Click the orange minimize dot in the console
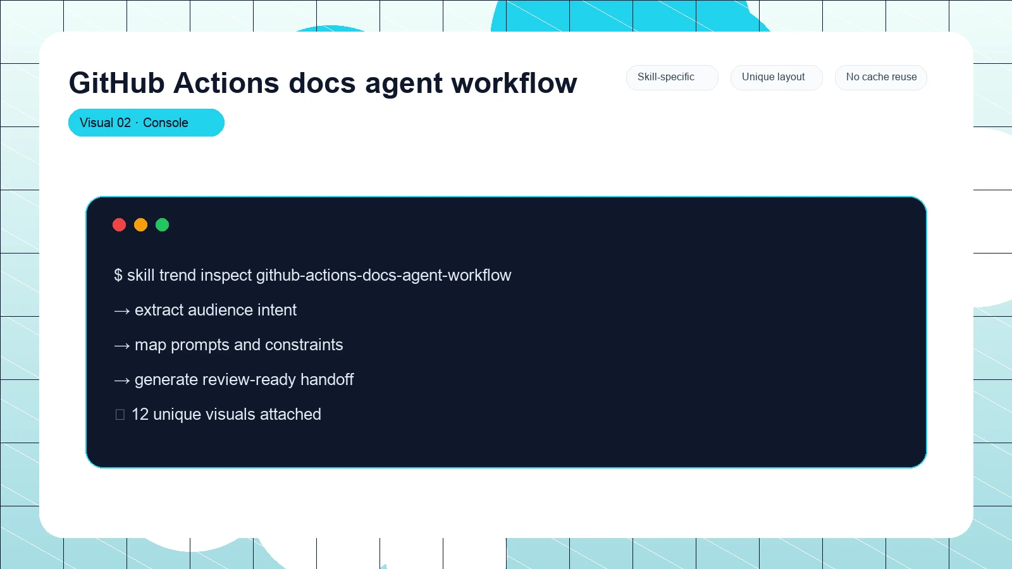 tap(140, 224)
